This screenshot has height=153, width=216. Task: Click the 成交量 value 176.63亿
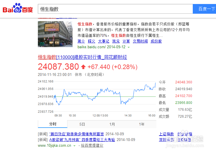(x=185, y=110)
